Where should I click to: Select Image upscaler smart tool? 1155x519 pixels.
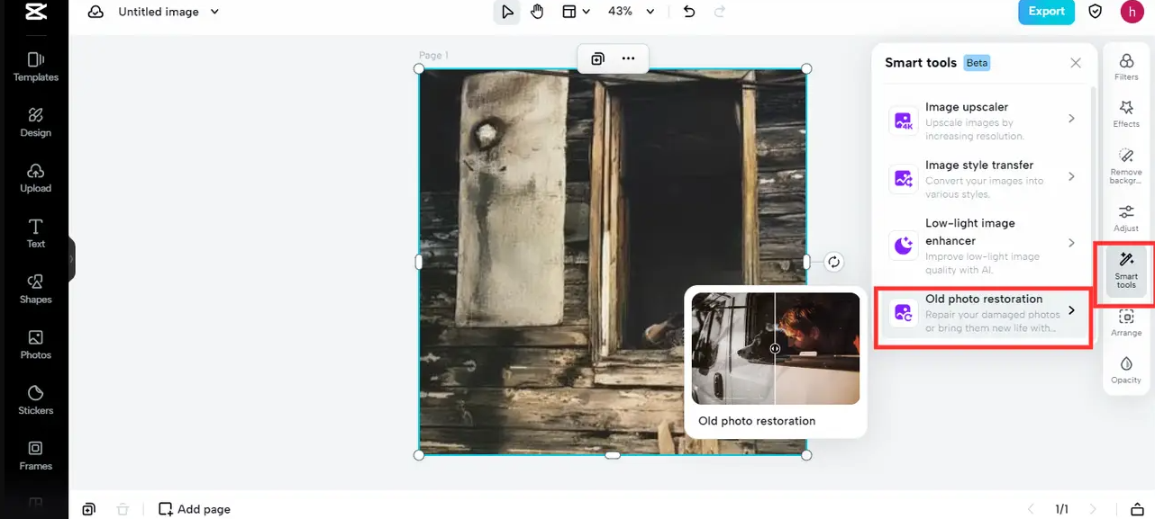[983, 121]
